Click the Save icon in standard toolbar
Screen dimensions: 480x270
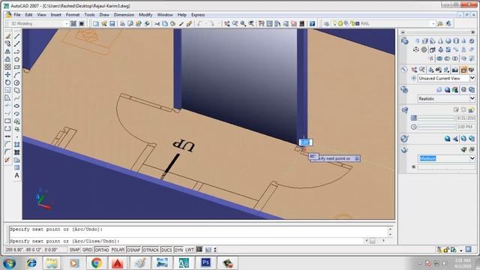(x=112, y=23)
